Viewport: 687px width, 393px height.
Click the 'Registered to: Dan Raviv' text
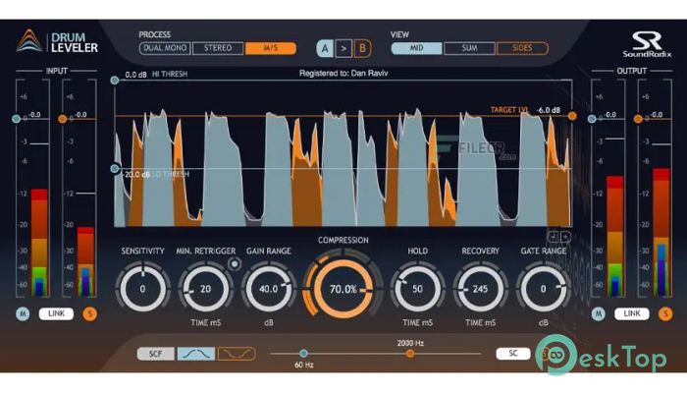pos(343,74)
